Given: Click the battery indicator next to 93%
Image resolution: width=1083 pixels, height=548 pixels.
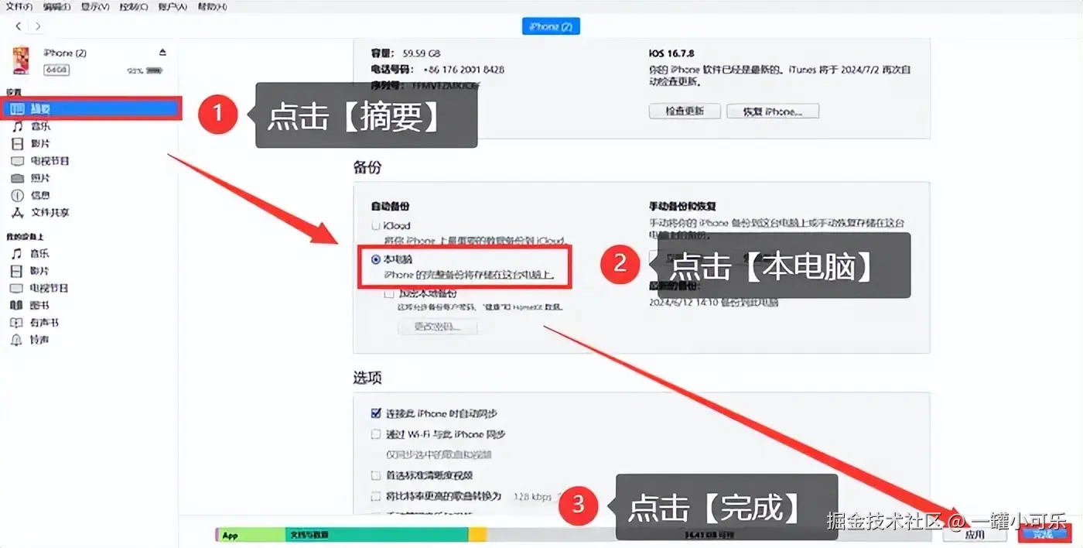Looking at the screenshot, I should coord(155,70).
